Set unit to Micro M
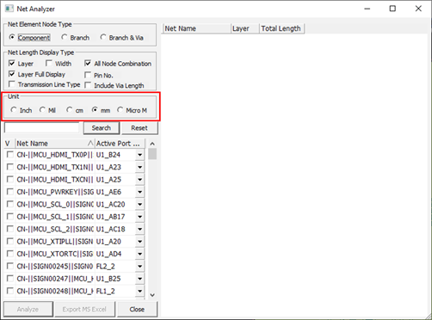 (x=120, y=110)
